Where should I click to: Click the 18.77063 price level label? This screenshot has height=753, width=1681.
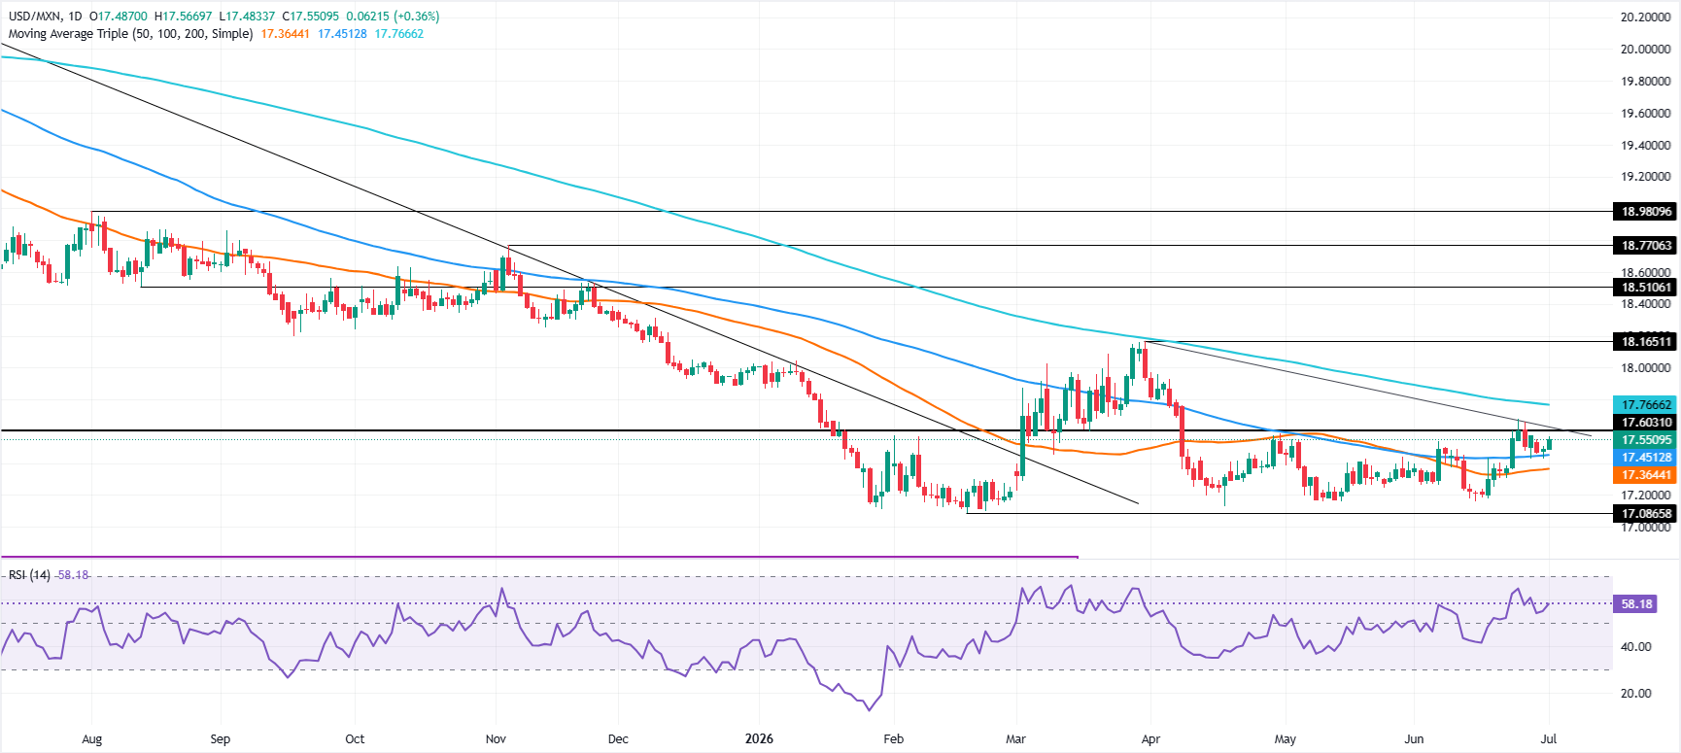coord(1646,246)
